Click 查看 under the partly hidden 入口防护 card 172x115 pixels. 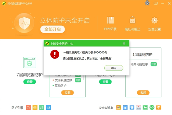[x=105, y=82]
